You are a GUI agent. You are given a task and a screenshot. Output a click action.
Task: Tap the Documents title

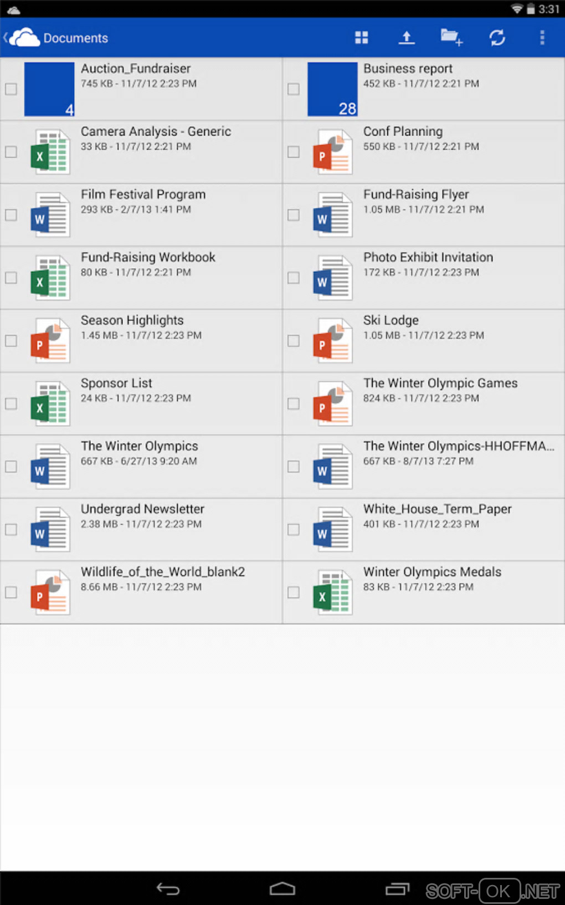click(x=76, y=38)
